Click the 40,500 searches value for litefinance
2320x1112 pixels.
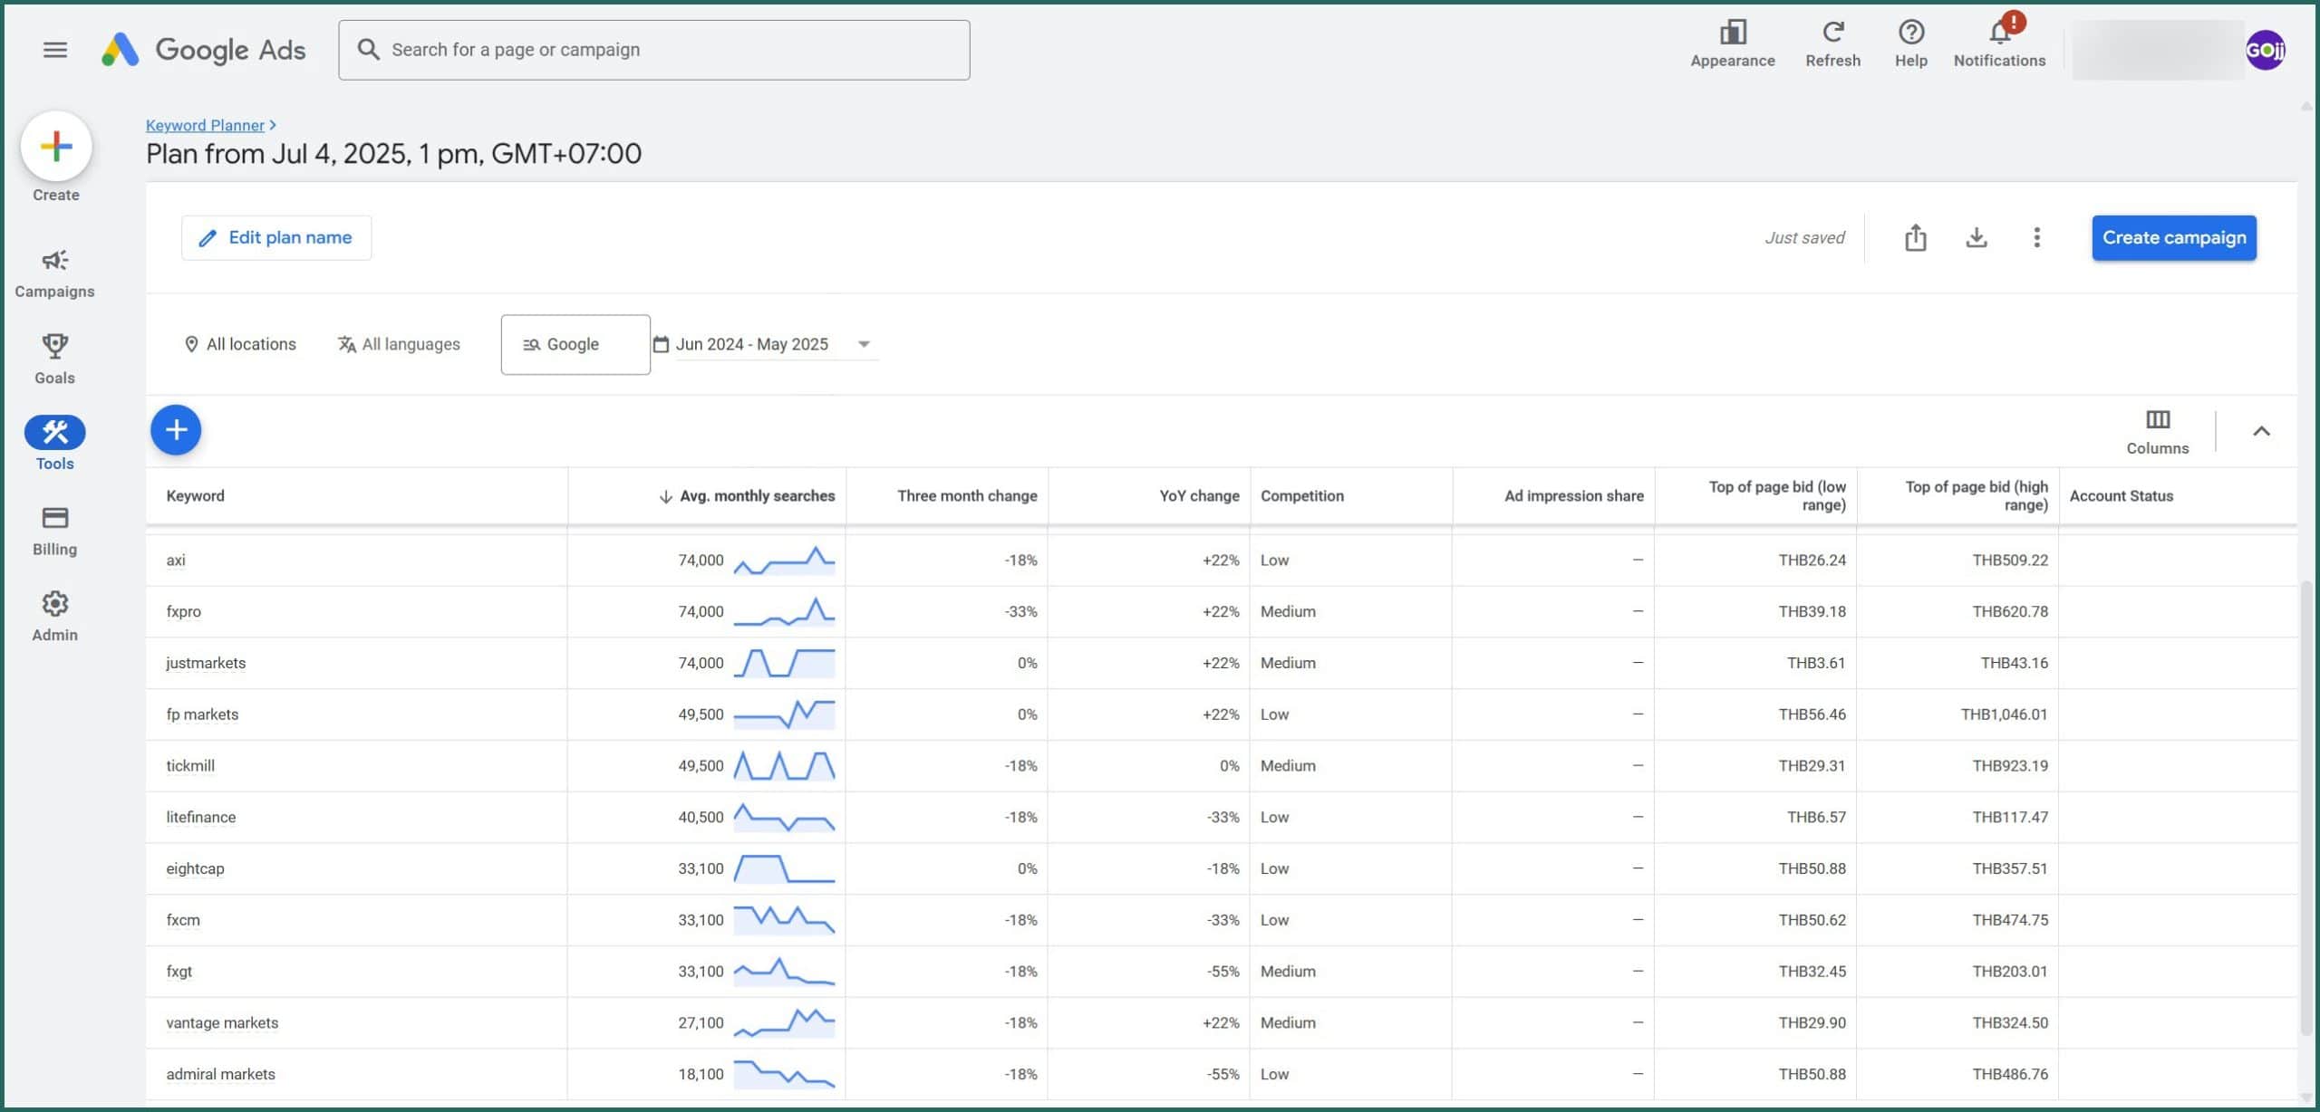(x=701, y=818)
